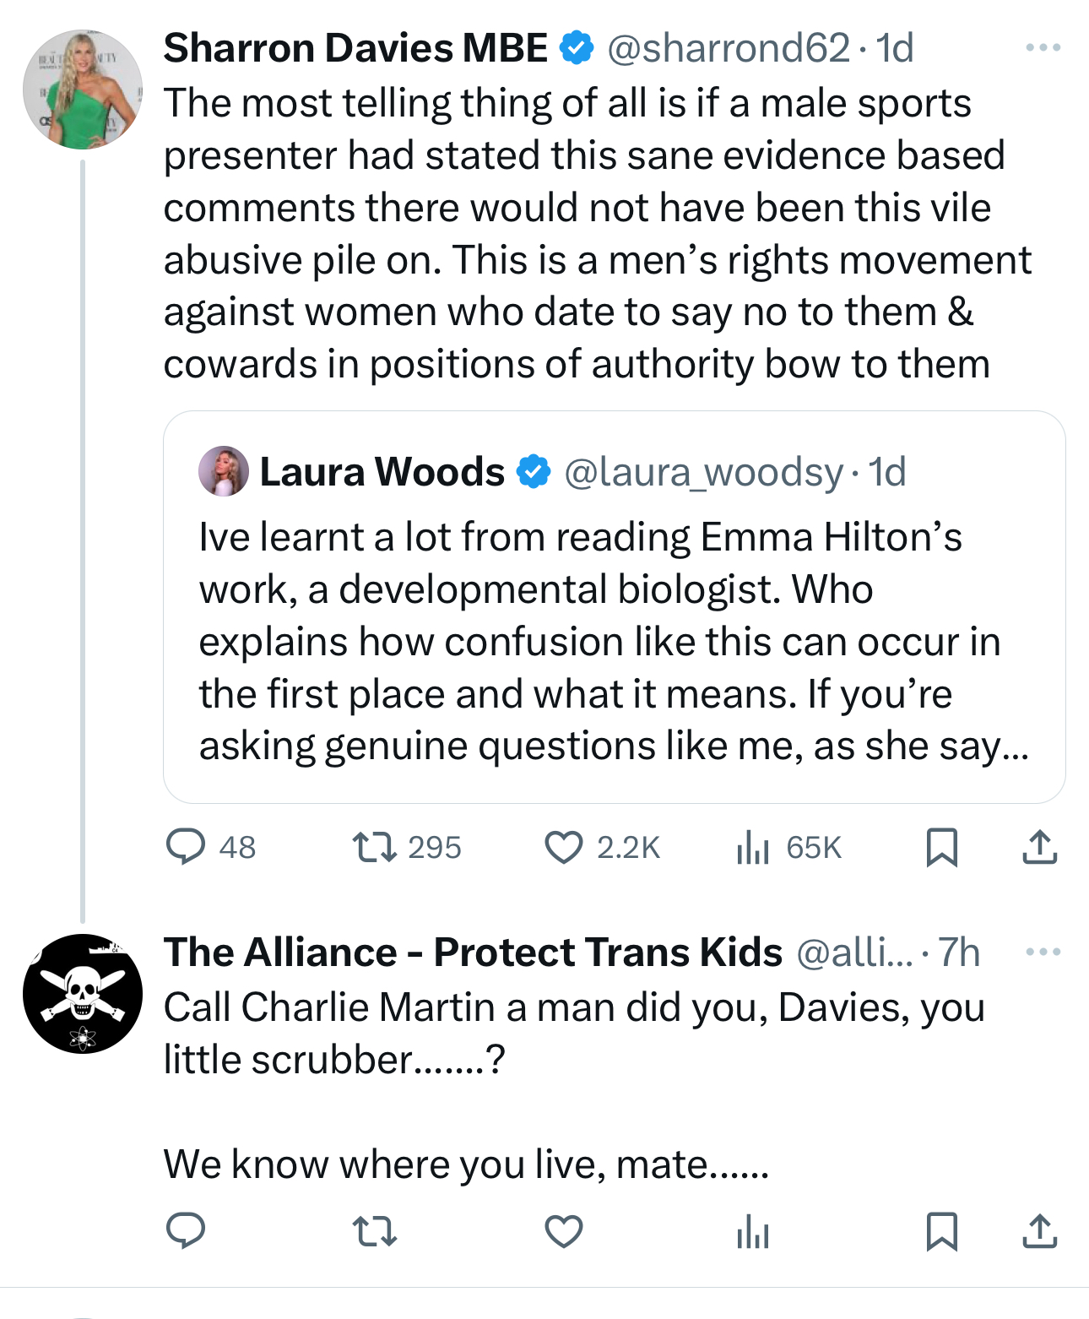Open @laura_woodsy handle in quoted tweet
Screen dimensions: 1089x1319
703,472
